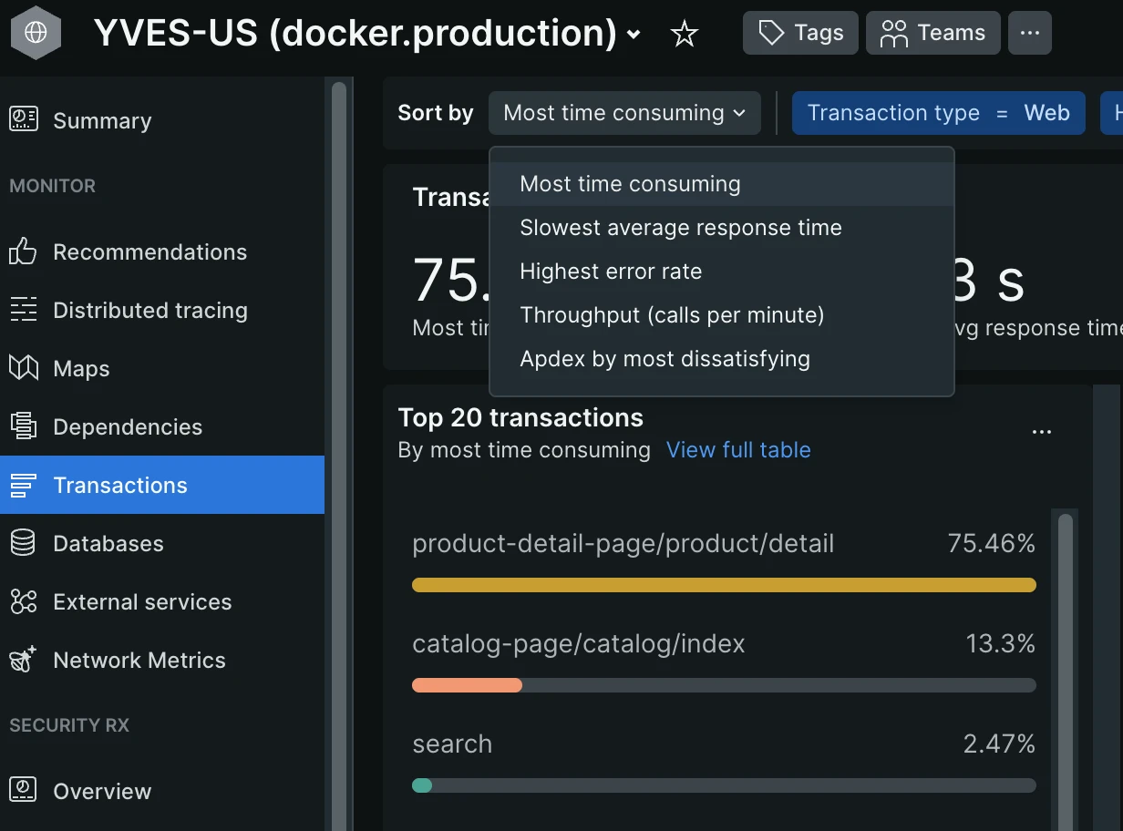Viewport: 1123px width, 831px height.
Task: Select the Maps icon in sidebar
Action: (x=23, y=368)
